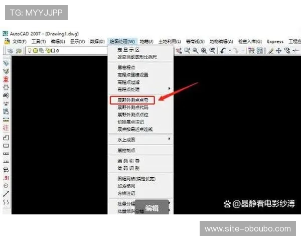Image resolution: width=301 pixels, height=241 pixels.
Task: Click the stacked layers icon atop left toolbar
Action: click(x=6, y=63)
